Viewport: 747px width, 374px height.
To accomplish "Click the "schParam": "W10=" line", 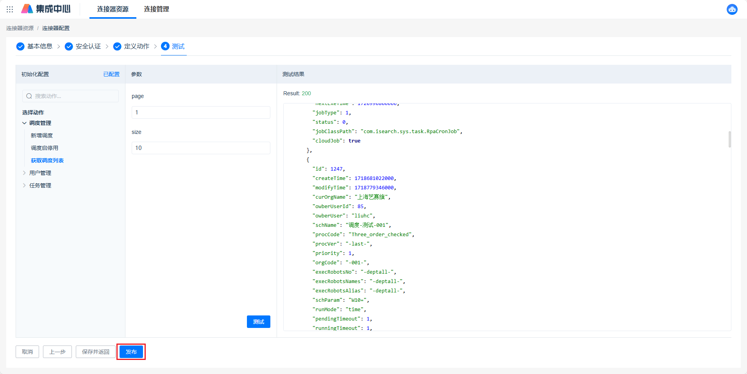I will pyautogui.click(x=341, y=300).
